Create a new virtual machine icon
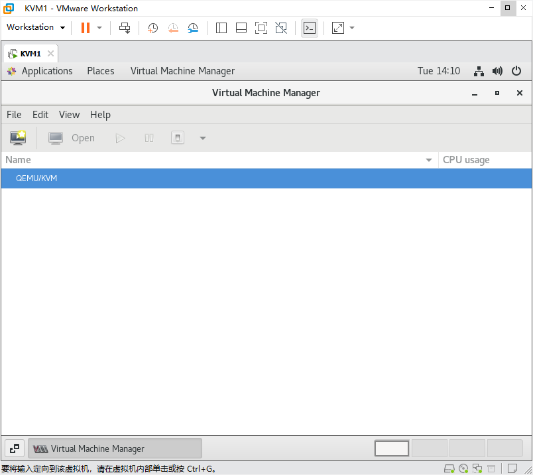This screenshot has width=533, height=475. click(x=18, y=138)
